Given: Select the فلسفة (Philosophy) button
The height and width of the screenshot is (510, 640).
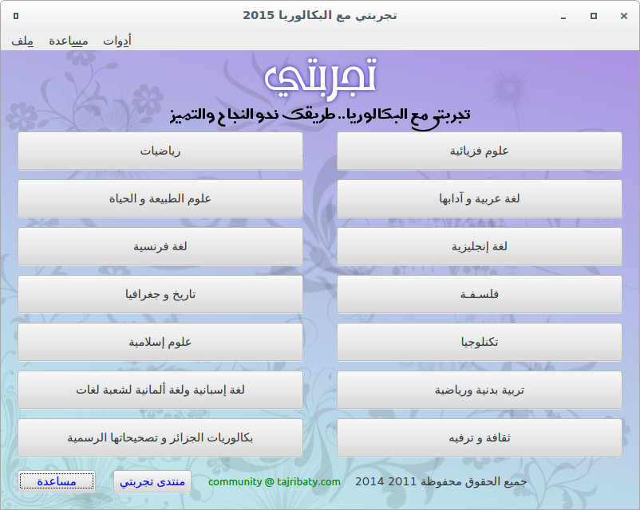Looking at the screenshot, I should (x=479, y=294).
